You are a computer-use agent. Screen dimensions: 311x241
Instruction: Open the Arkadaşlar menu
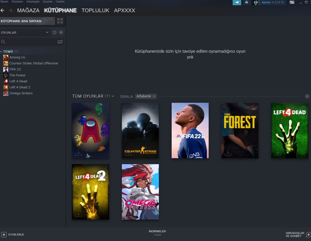coord(33,1)
